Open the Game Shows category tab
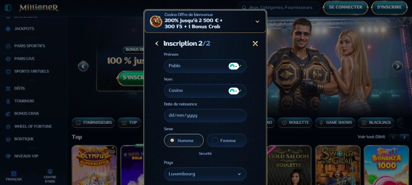 pos(335,122)
